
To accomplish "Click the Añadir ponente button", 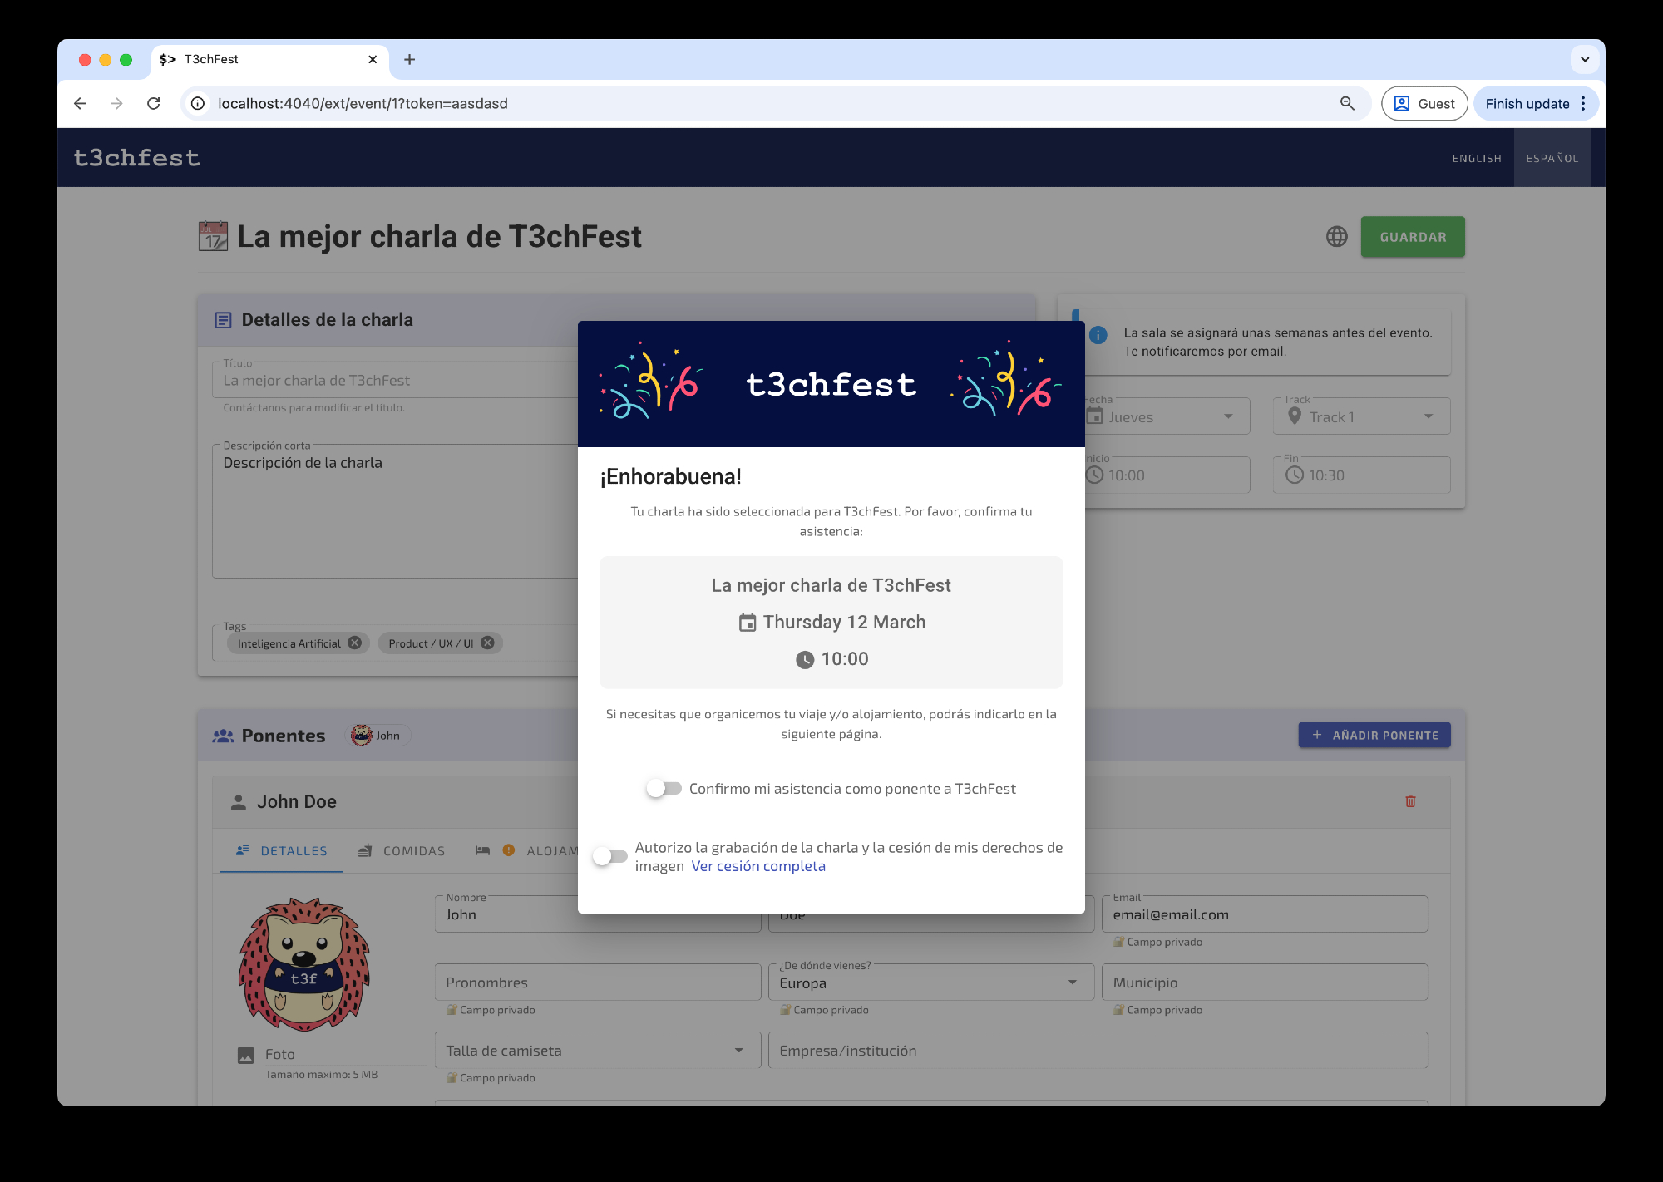I will (x=1374, y=735).
